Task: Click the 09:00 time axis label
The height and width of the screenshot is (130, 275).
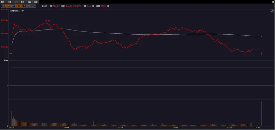Action: point(12,127)
